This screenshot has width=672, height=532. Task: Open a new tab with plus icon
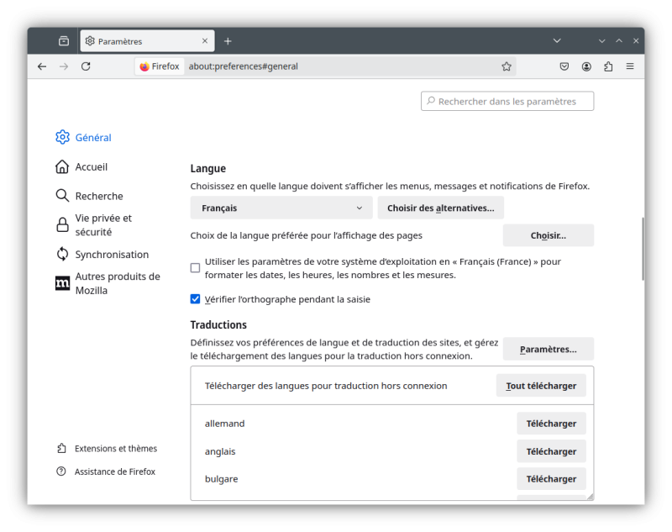pos(228,41)
